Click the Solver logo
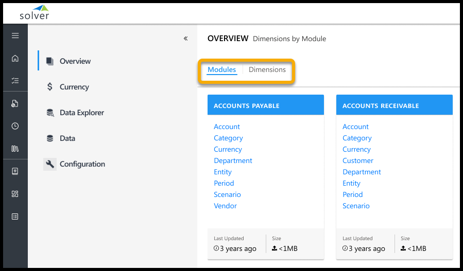463x271 pixels. [x=35, y=12]
